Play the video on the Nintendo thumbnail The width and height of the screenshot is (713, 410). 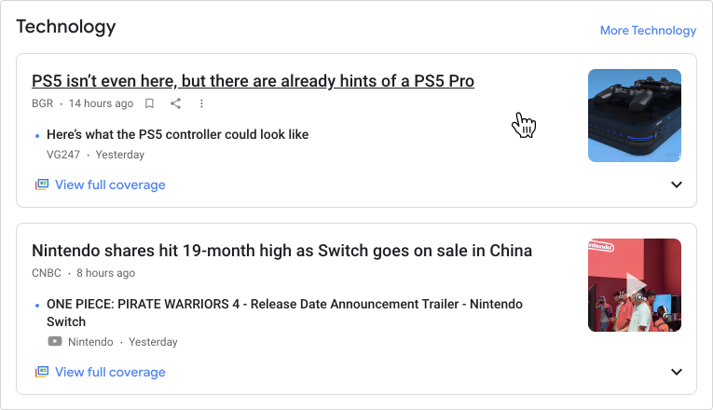635,285
